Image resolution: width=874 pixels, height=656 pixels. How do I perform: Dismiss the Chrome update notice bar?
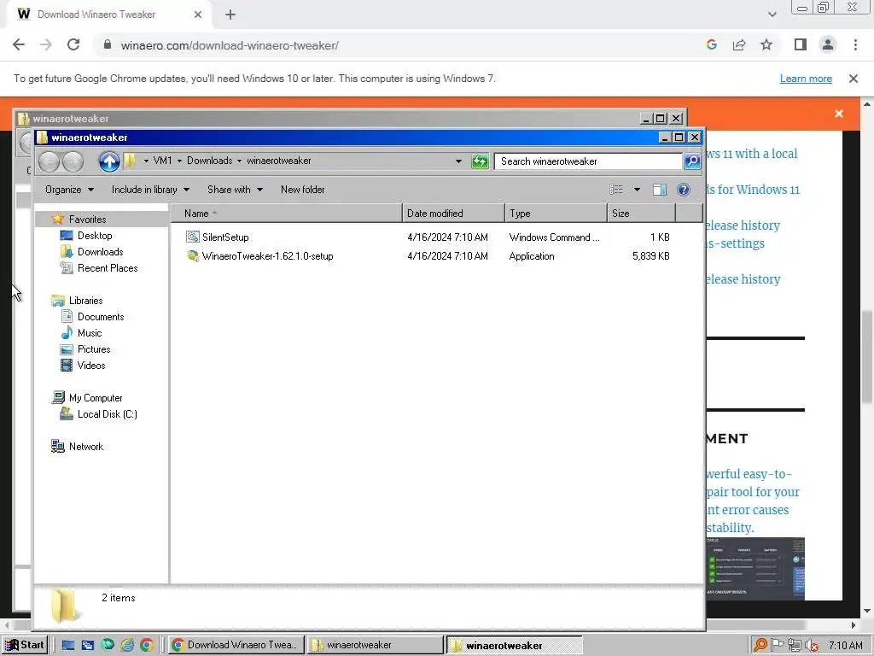point(854,79)
